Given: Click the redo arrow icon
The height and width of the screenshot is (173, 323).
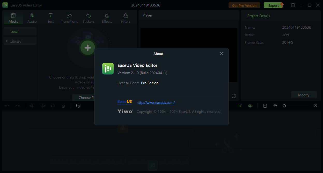Looking at the screenshot, I should [17, 106].
